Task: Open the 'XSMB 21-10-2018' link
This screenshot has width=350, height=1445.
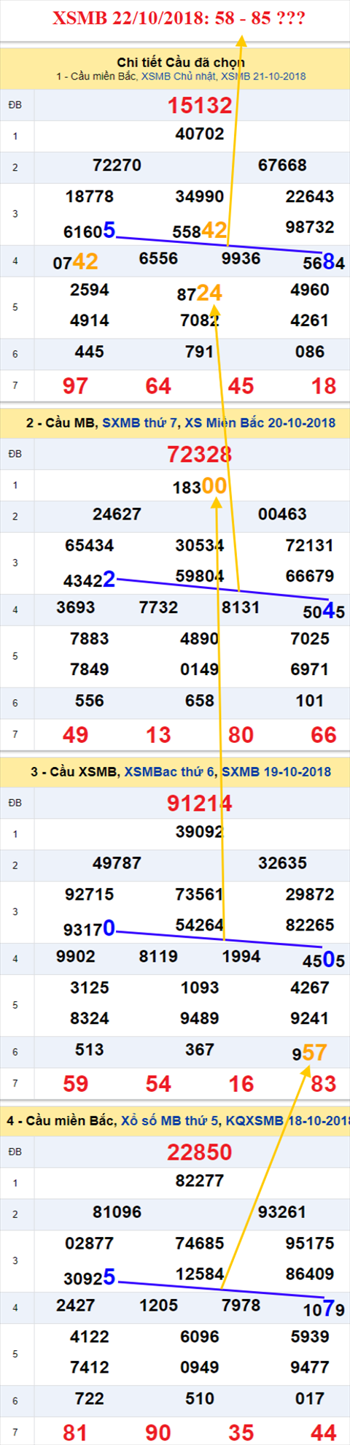Action: point(263,76)
